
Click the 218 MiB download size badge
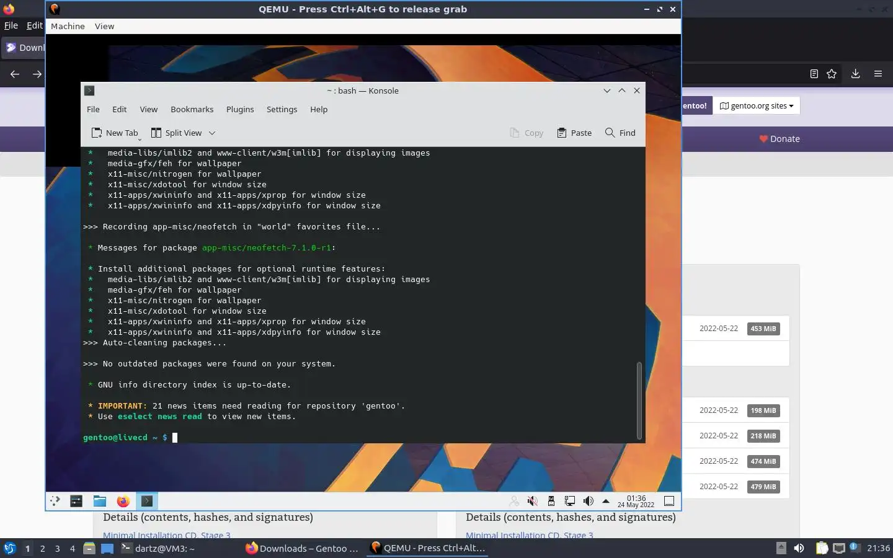click(x=763, y=436)
